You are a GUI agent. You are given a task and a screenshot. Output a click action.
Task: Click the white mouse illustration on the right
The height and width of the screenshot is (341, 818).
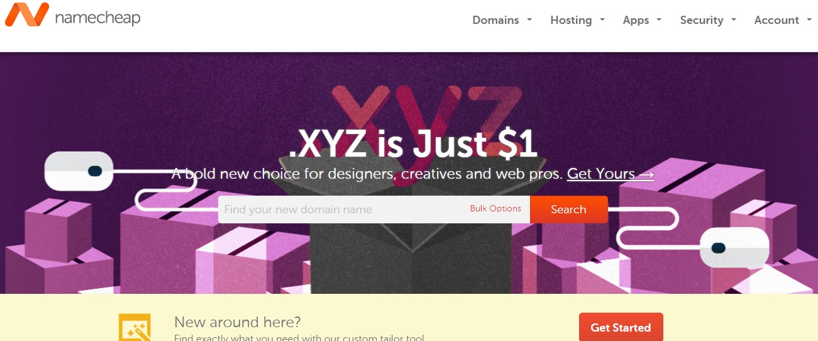tap(734, 248)
